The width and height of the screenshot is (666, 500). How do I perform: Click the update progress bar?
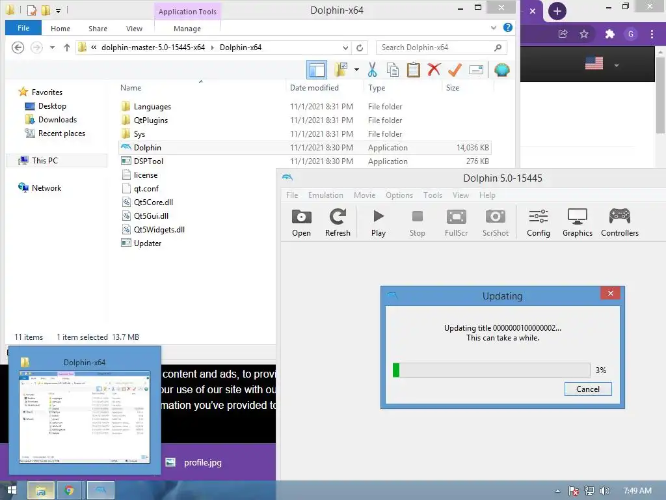pyautogui.click(x=492, y=370)
